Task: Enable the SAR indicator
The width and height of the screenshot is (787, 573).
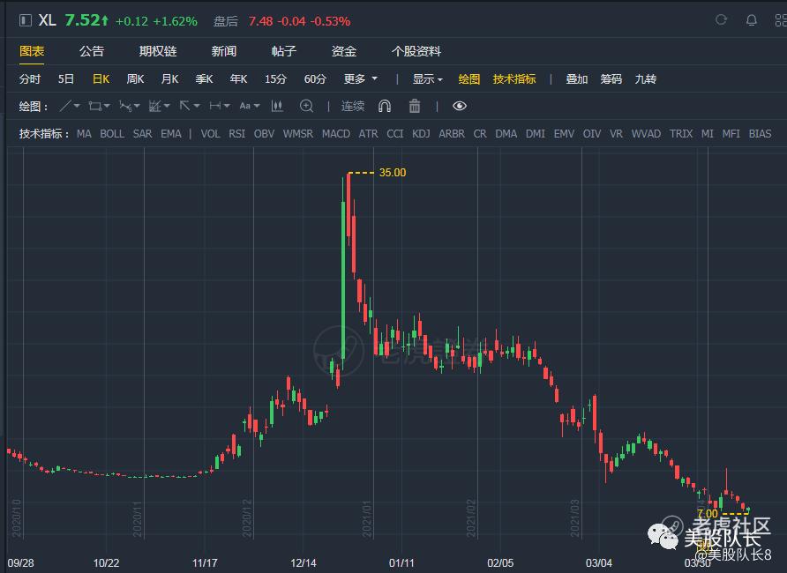Action: [143, 134]
